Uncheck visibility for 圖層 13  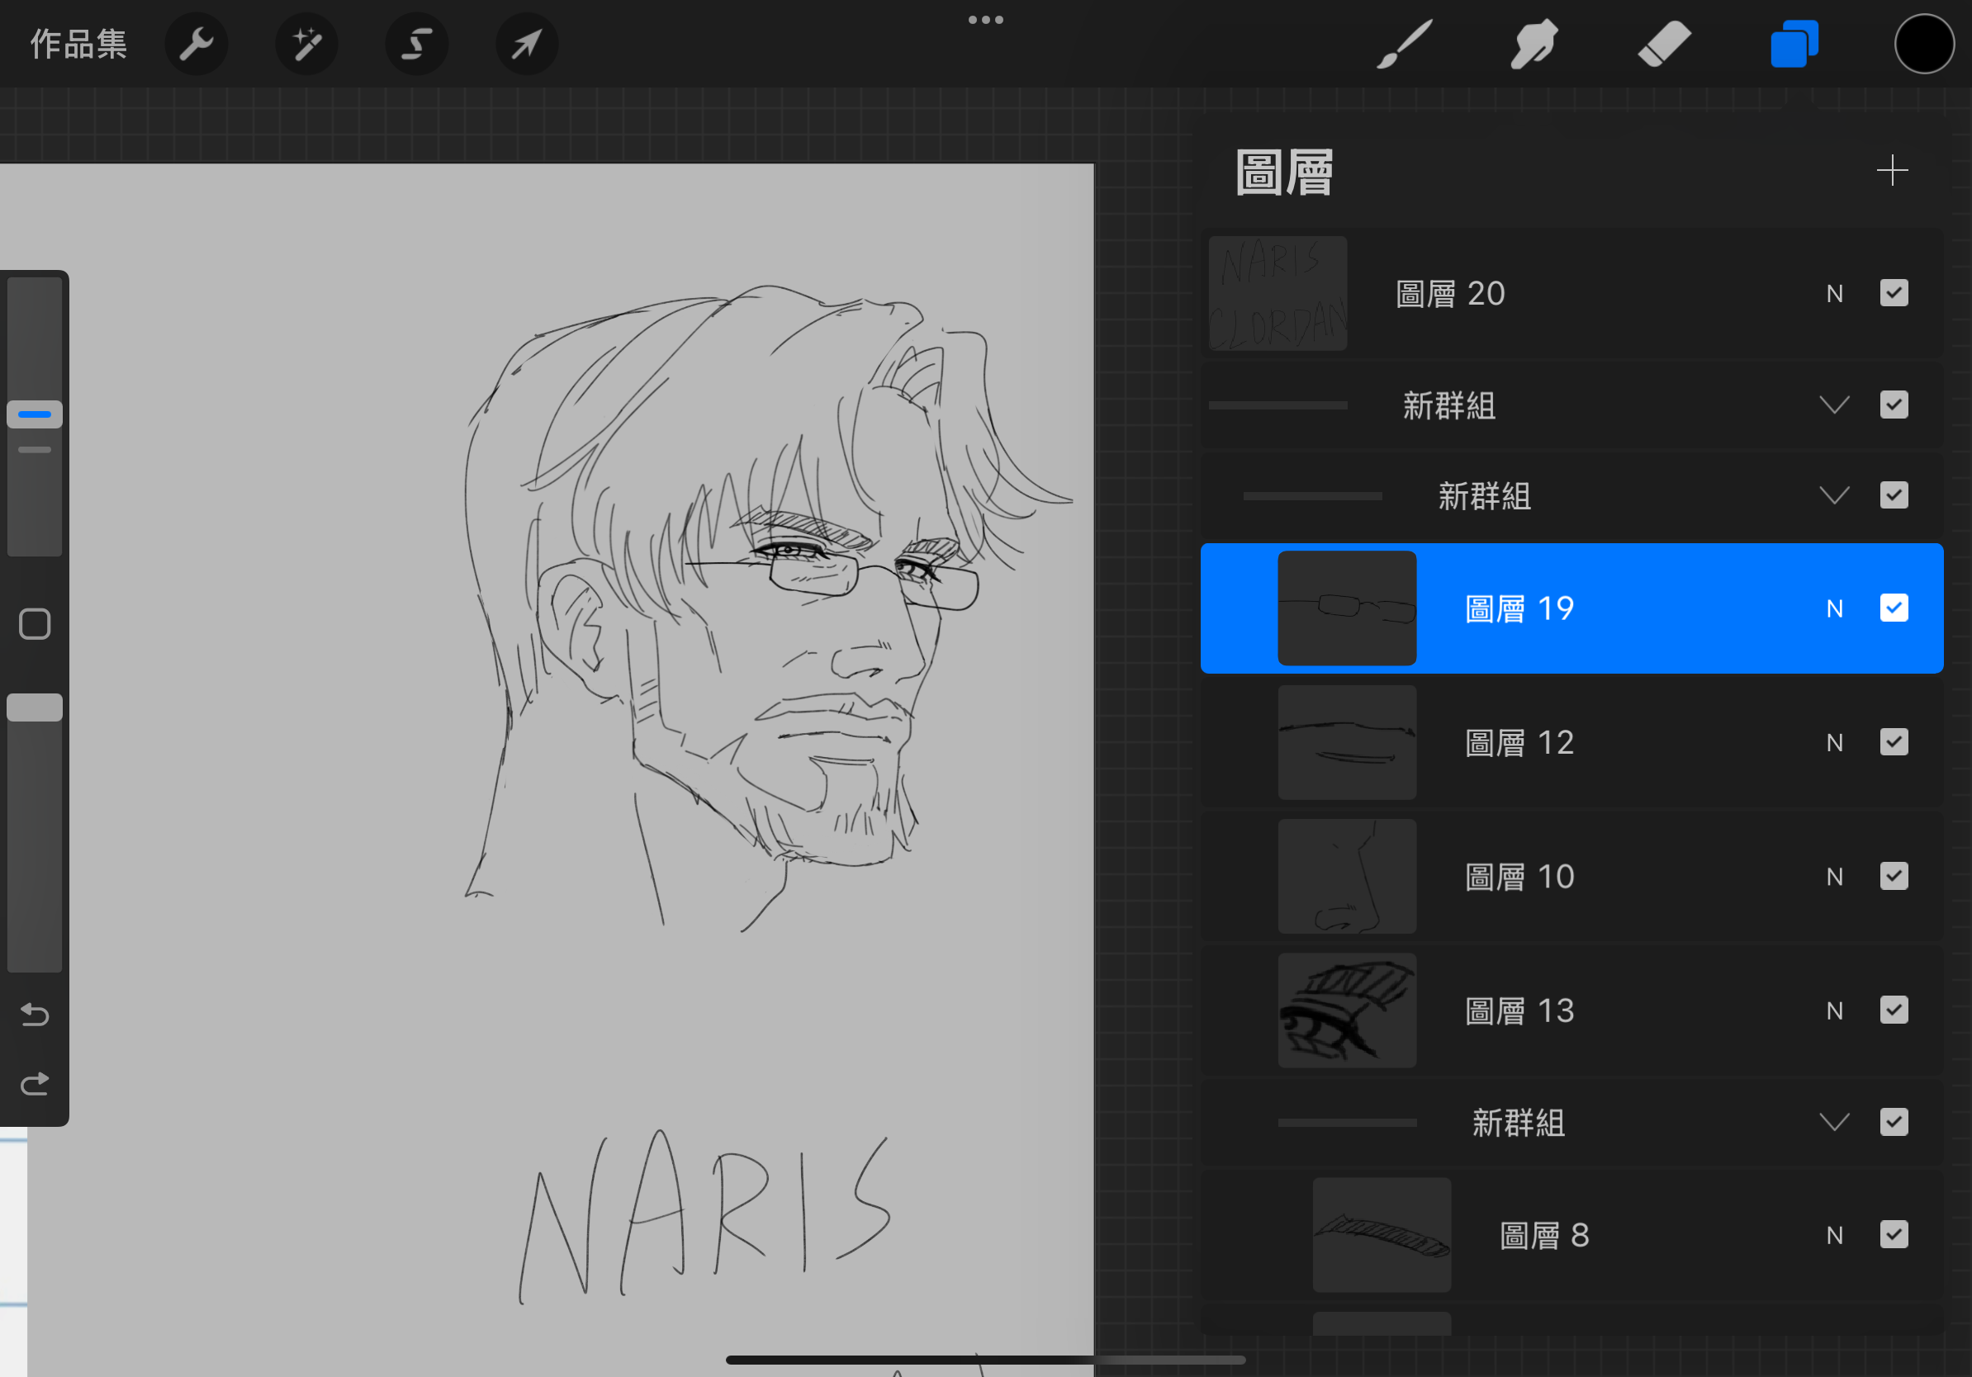[1893, 1010]
